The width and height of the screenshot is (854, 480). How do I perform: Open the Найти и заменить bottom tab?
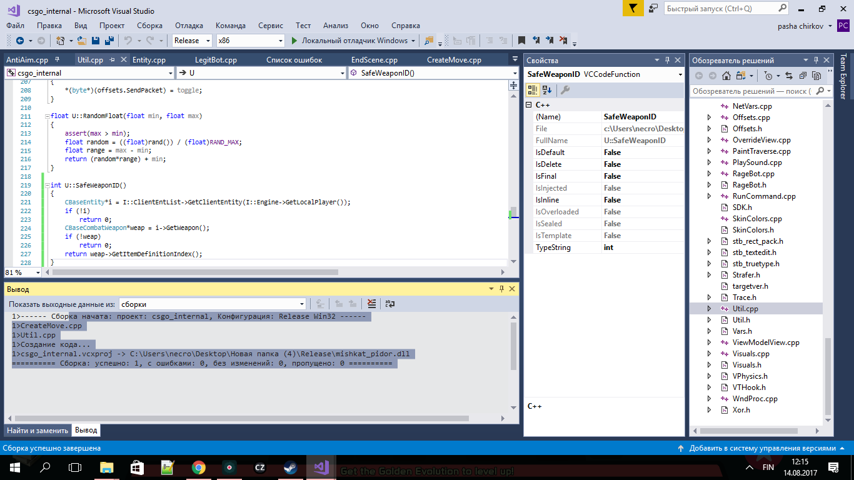tap(38, 431)
